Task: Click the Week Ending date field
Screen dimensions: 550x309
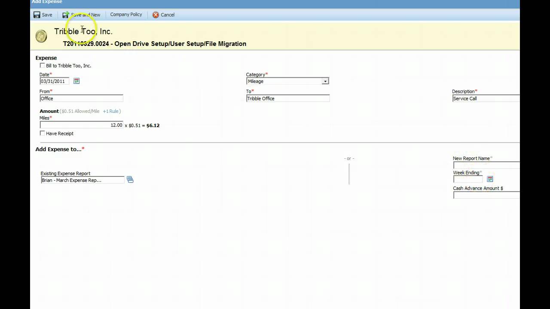Action: pyautogui.click(x=468, y=179)
